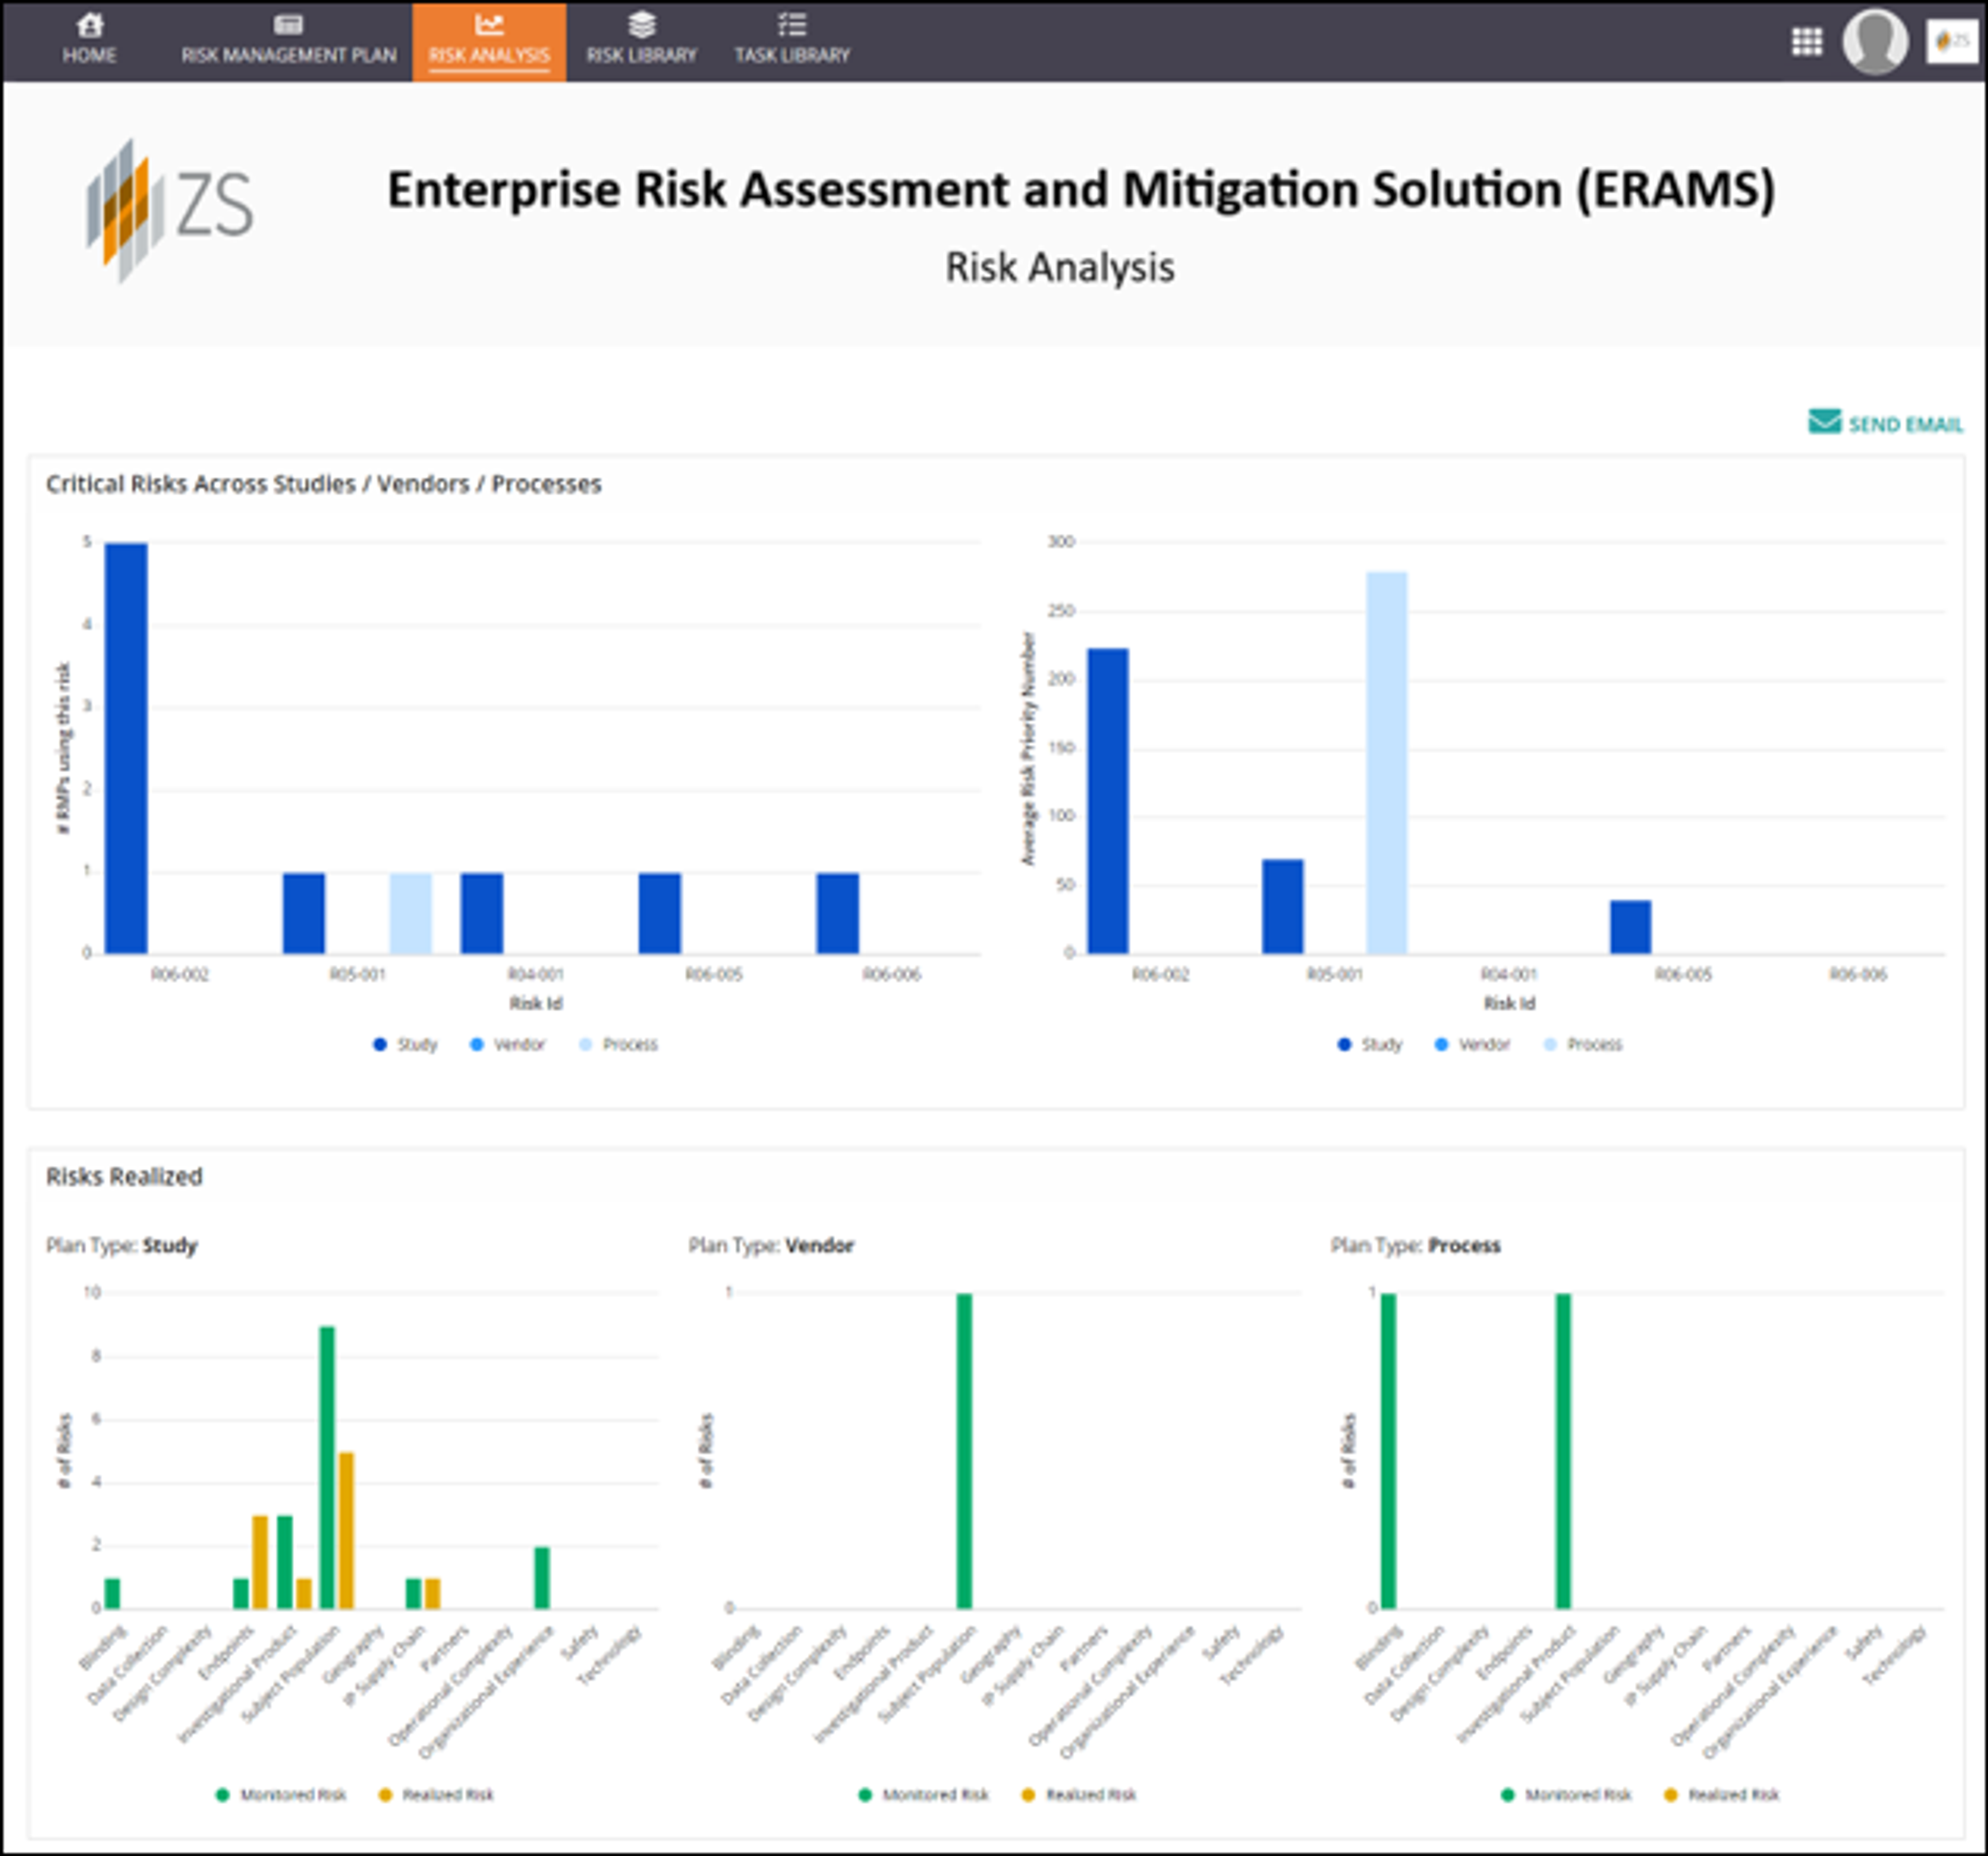Toggle Realized Risk in Process chart legend
This screenshot has width=1988, height=1856.
point(1721,1795)
